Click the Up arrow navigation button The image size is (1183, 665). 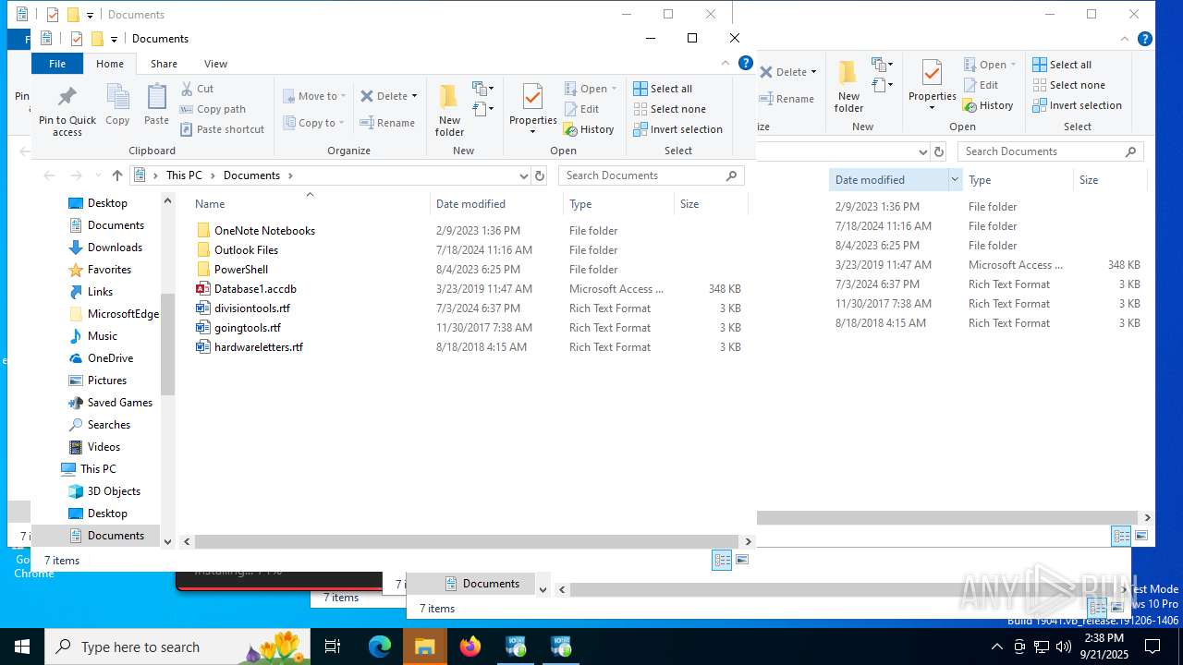pos(116,175)
